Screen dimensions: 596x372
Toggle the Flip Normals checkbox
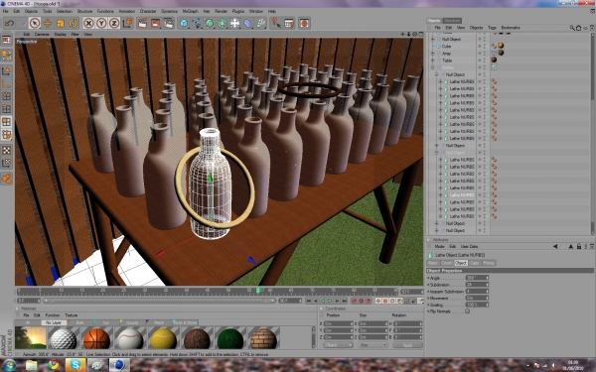pyautogui.click(x=467, y=311)
